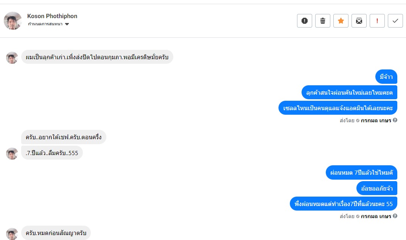
Task: Toggle the orange star on this conversation
Action: [341, 21]
